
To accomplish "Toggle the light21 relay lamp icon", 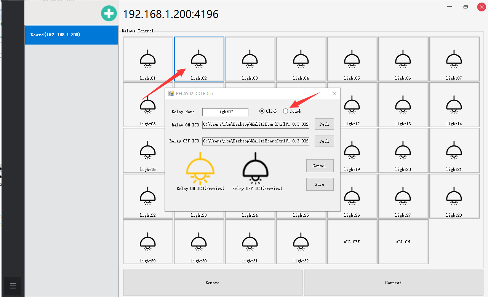I will (x=454, y=150).
